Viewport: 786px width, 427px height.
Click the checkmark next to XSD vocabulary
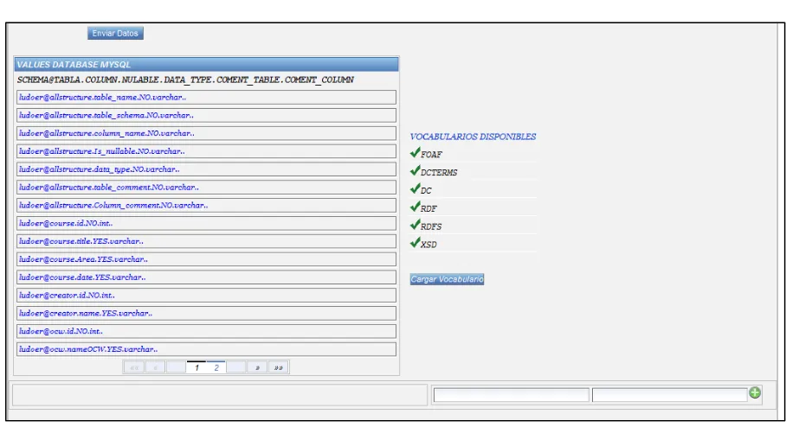(415, 243)
